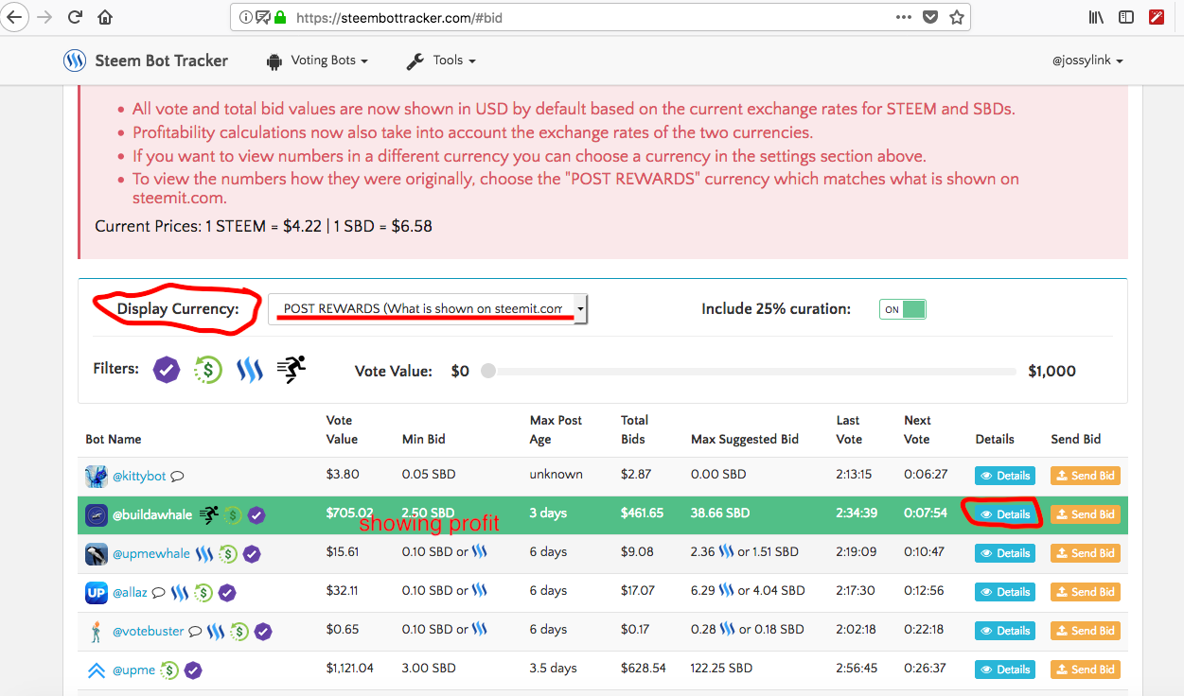Click the Steem Bot Tracker logo
This screenshot has width=1184, height=696.
[75, 61]
